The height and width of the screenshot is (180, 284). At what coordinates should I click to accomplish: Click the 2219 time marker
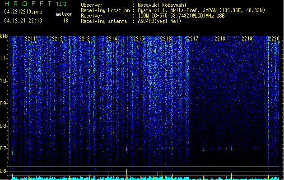(247, 39)
